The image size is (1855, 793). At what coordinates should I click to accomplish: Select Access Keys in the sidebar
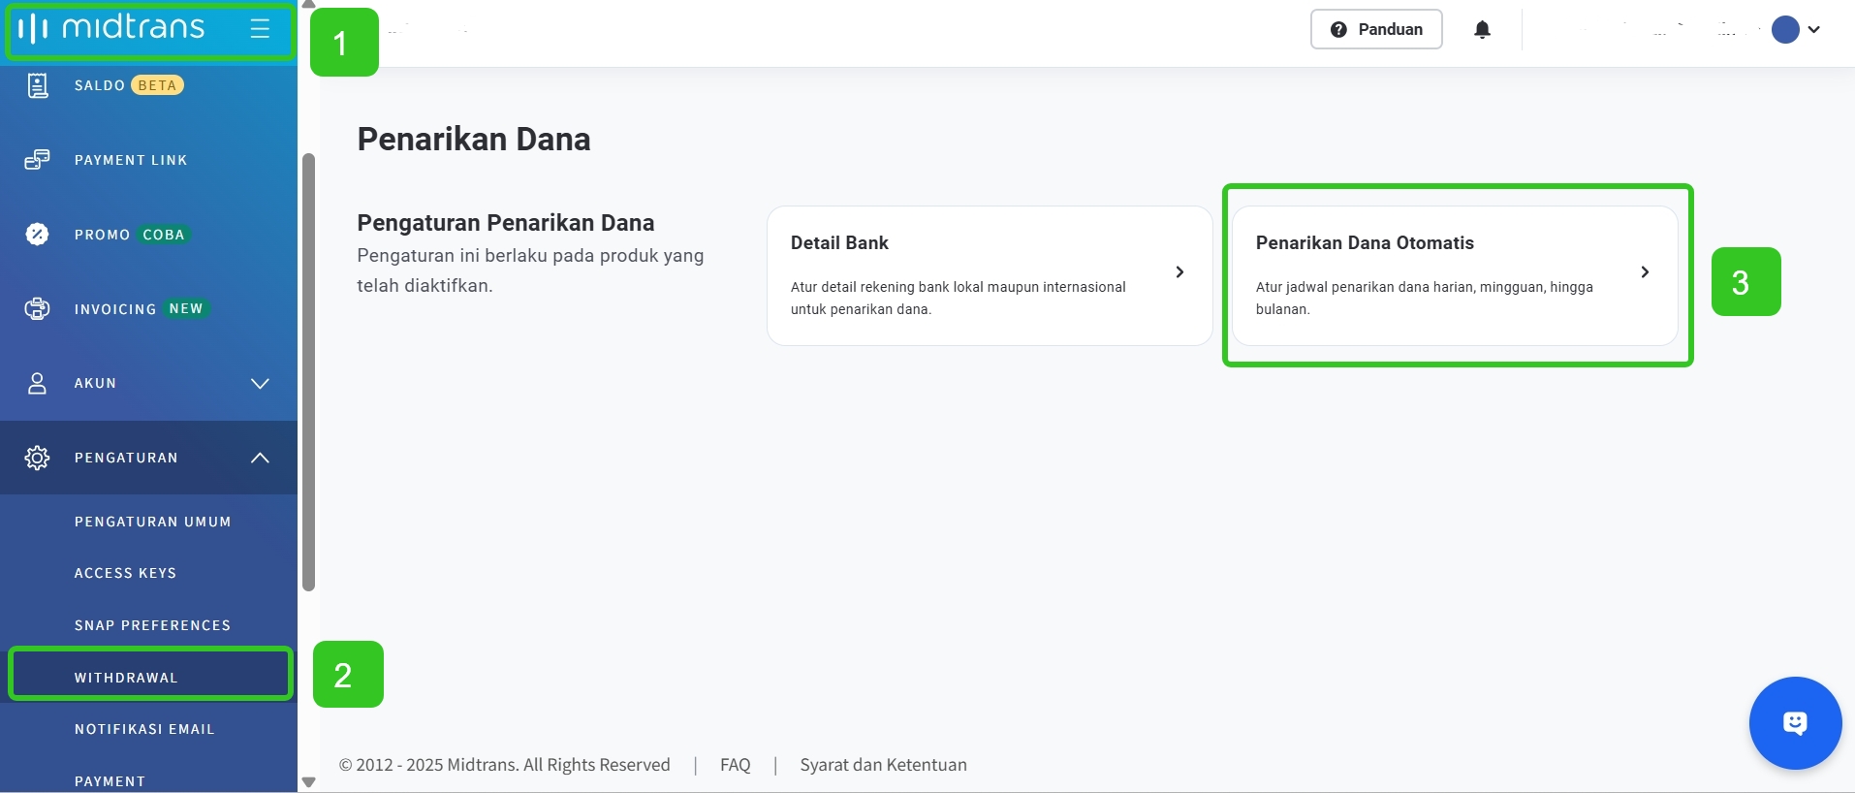[125, 573]
